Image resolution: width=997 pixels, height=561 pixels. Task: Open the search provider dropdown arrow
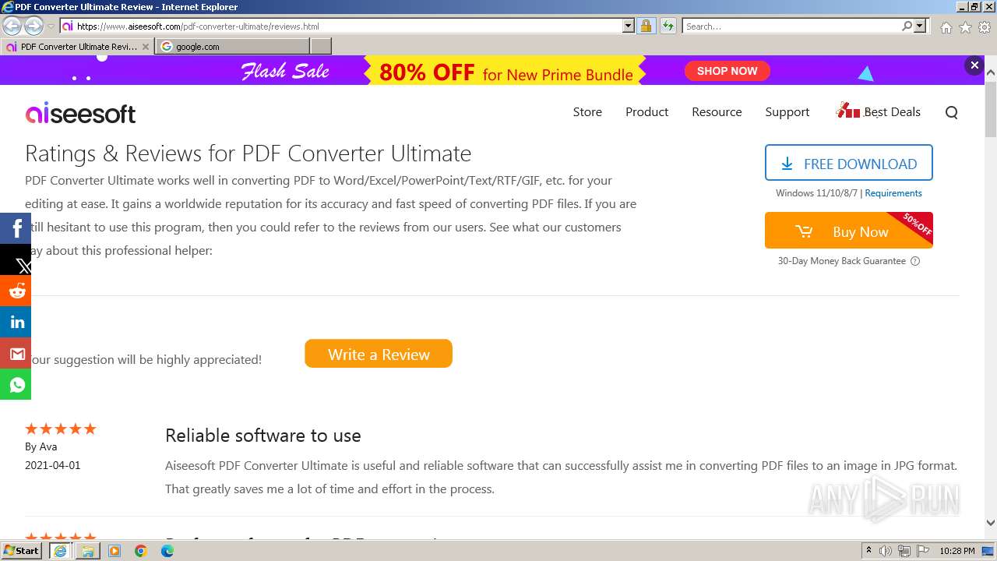pos(920,26)
